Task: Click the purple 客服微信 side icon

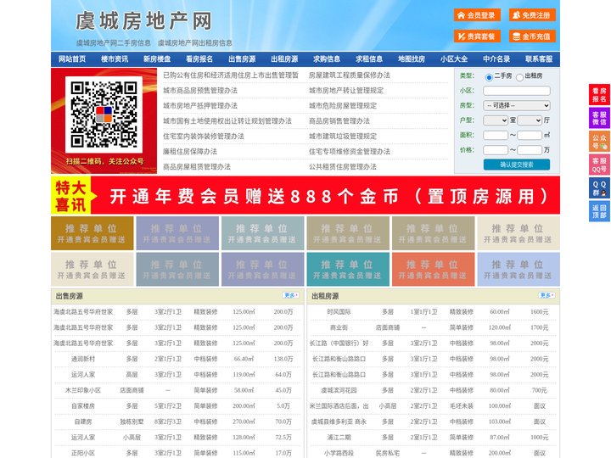Action: pos(599,118)
